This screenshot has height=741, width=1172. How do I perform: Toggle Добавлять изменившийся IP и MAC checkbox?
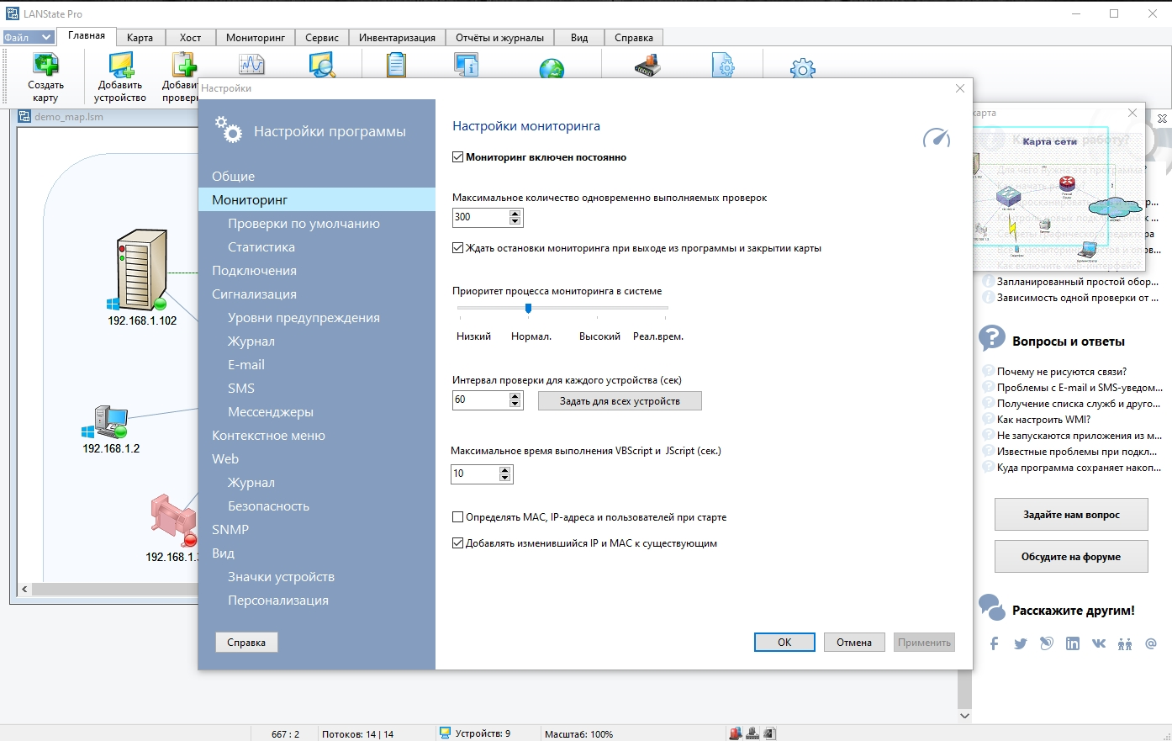click(458, 543)
